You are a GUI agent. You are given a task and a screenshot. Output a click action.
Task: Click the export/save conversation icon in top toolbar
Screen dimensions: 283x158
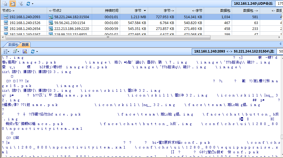5,3
